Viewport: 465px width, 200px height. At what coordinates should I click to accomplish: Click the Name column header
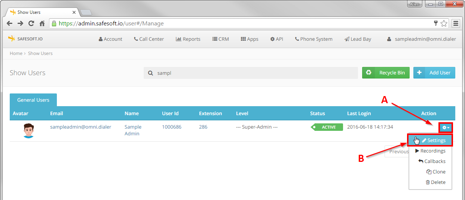[132, 113]
